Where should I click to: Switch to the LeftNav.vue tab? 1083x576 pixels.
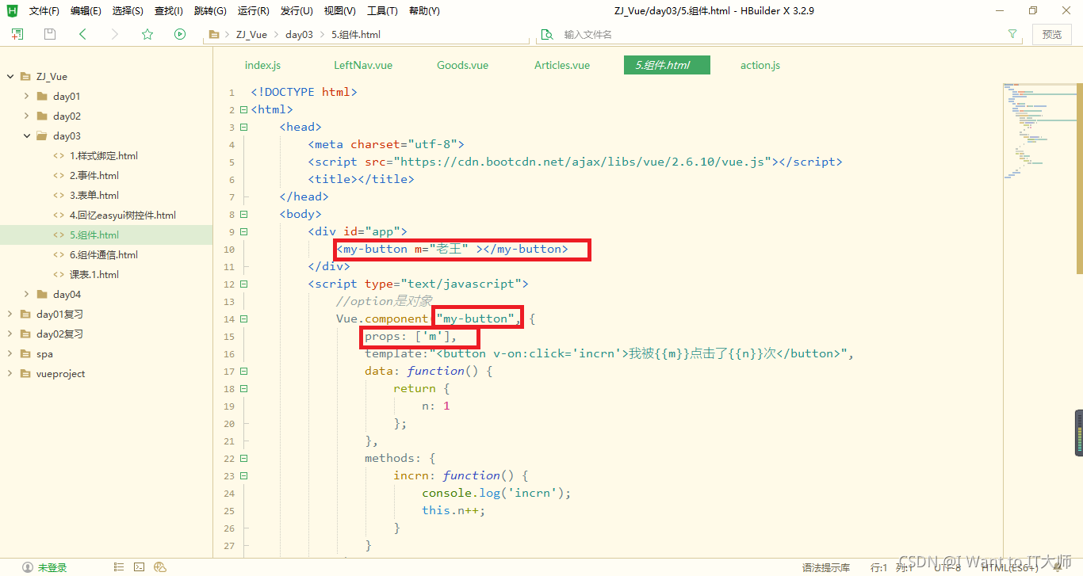pyautogui.click(x=363, y=65)
